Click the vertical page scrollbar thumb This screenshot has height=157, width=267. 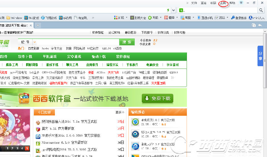click(265, 61)
